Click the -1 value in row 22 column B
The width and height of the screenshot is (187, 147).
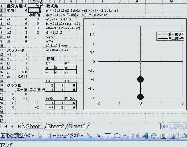pyautogui.click(x=22, y=99)
